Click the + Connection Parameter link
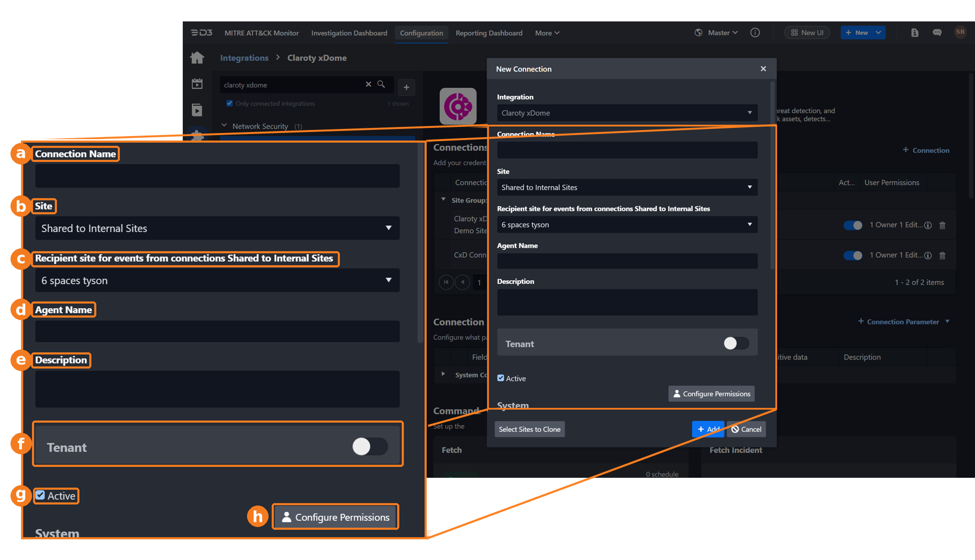The width and height of the screenshot is (975, 560). [x=898, y=321]
